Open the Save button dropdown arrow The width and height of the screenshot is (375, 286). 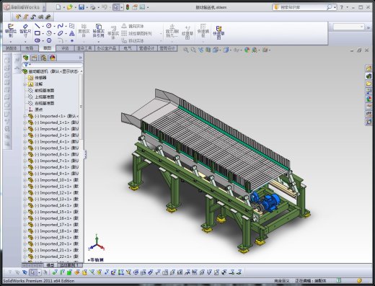point(87,8)
